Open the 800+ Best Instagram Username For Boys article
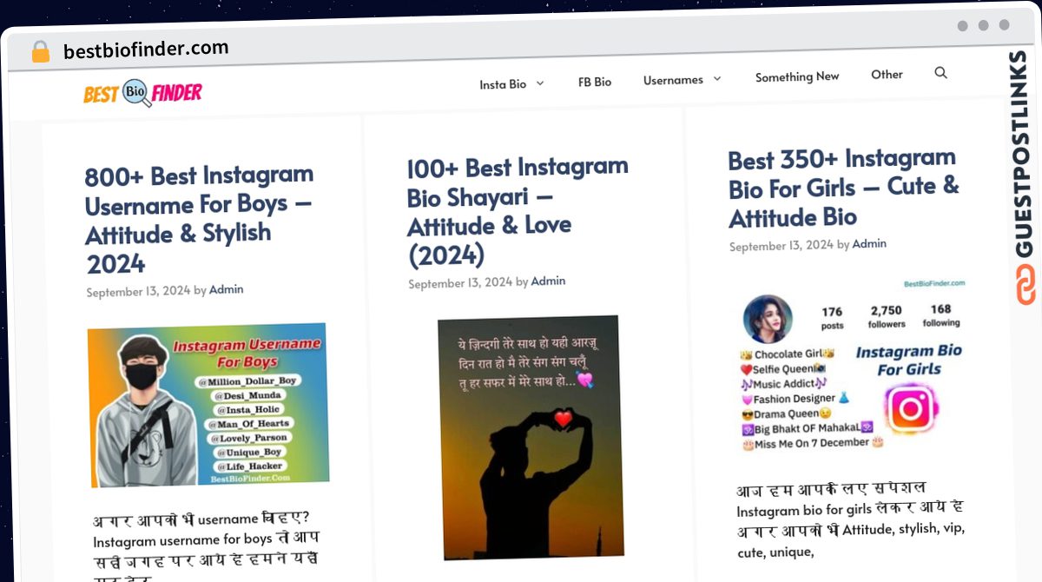 click(x=201, y=219)
